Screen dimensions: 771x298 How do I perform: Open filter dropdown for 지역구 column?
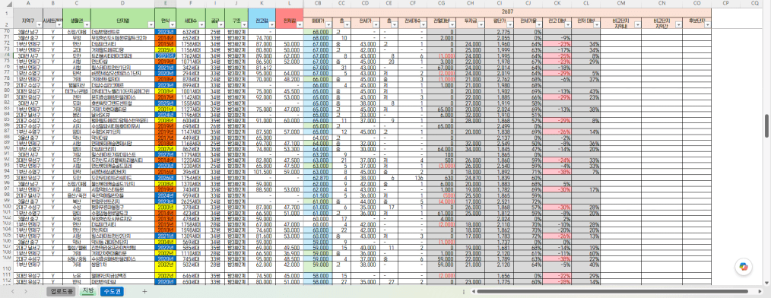pos(39,24)
